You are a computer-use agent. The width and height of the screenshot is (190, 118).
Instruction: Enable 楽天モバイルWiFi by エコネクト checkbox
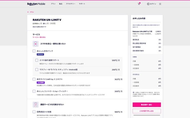pos(34,79)
